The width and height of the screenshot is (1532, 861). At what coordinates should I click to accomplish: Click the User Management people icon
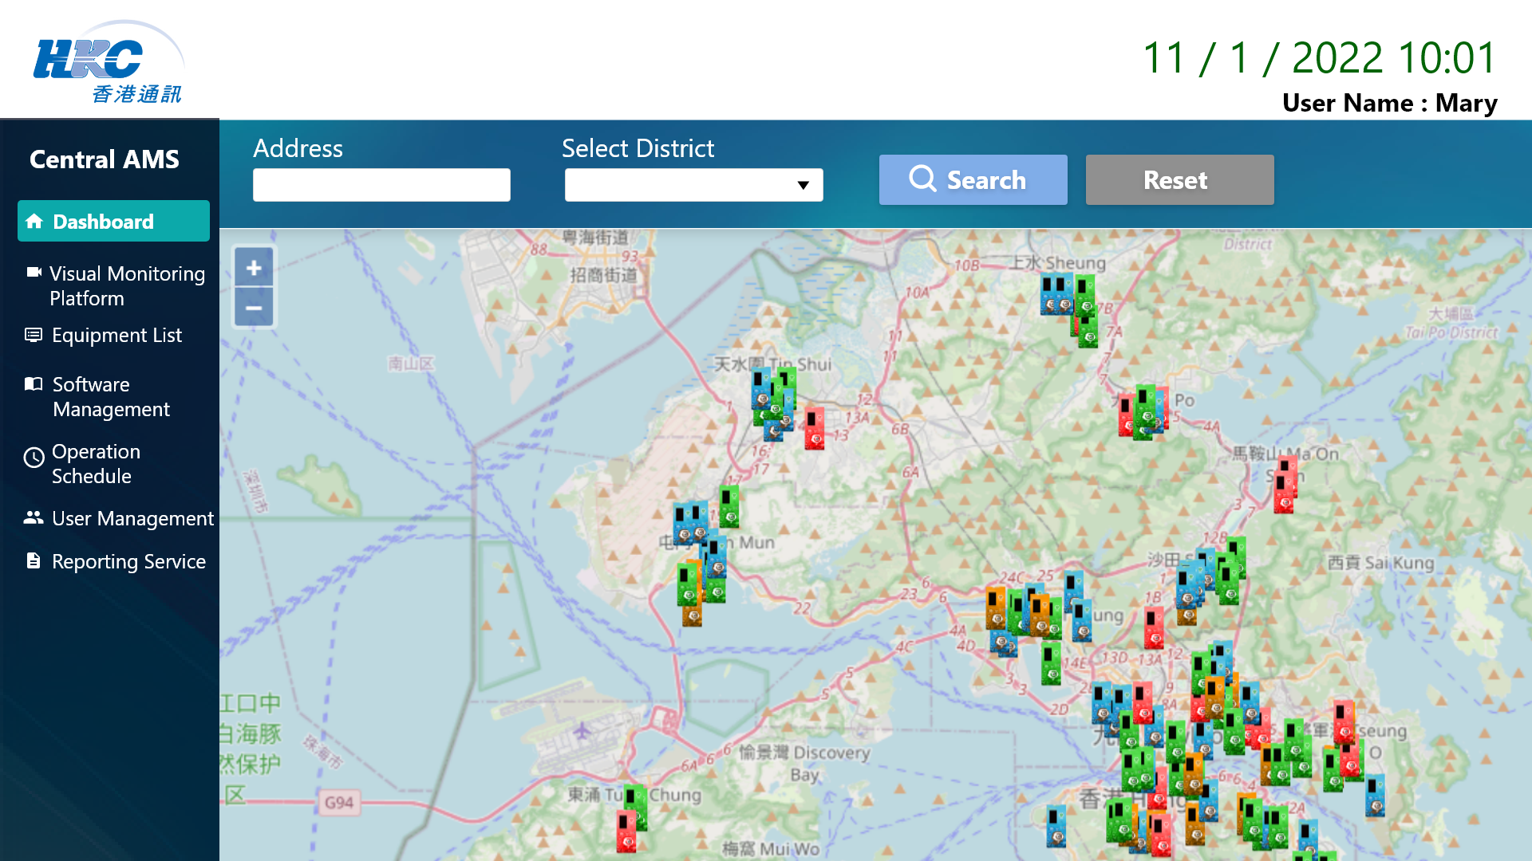coord(33,517)
